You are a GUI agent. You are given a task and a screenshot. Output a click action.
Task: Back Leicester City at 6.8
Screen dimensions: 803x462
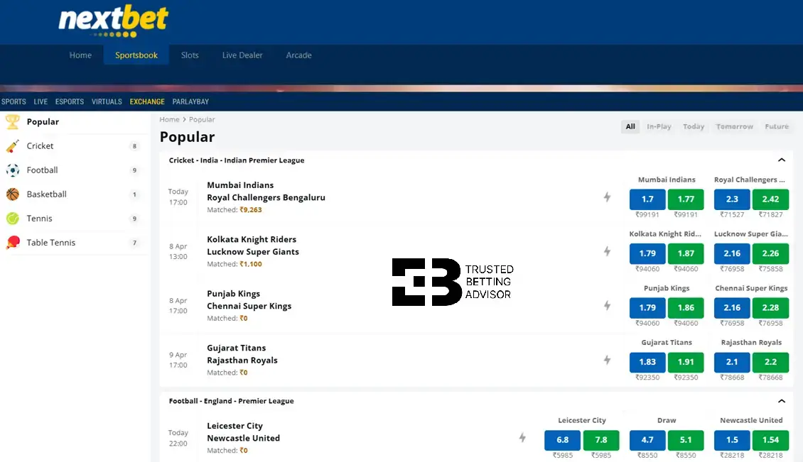point(562,440)
